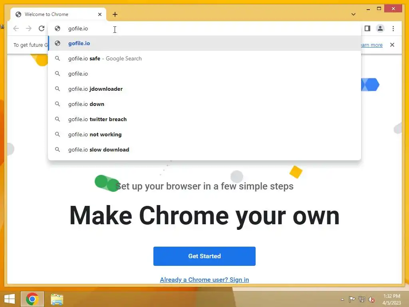Image resolution: width=409 pixels, height=307 pixels.
Task: Click the magnifier icon beside 'gofile.io jdownloader'
Action: (x=58, y=89)
